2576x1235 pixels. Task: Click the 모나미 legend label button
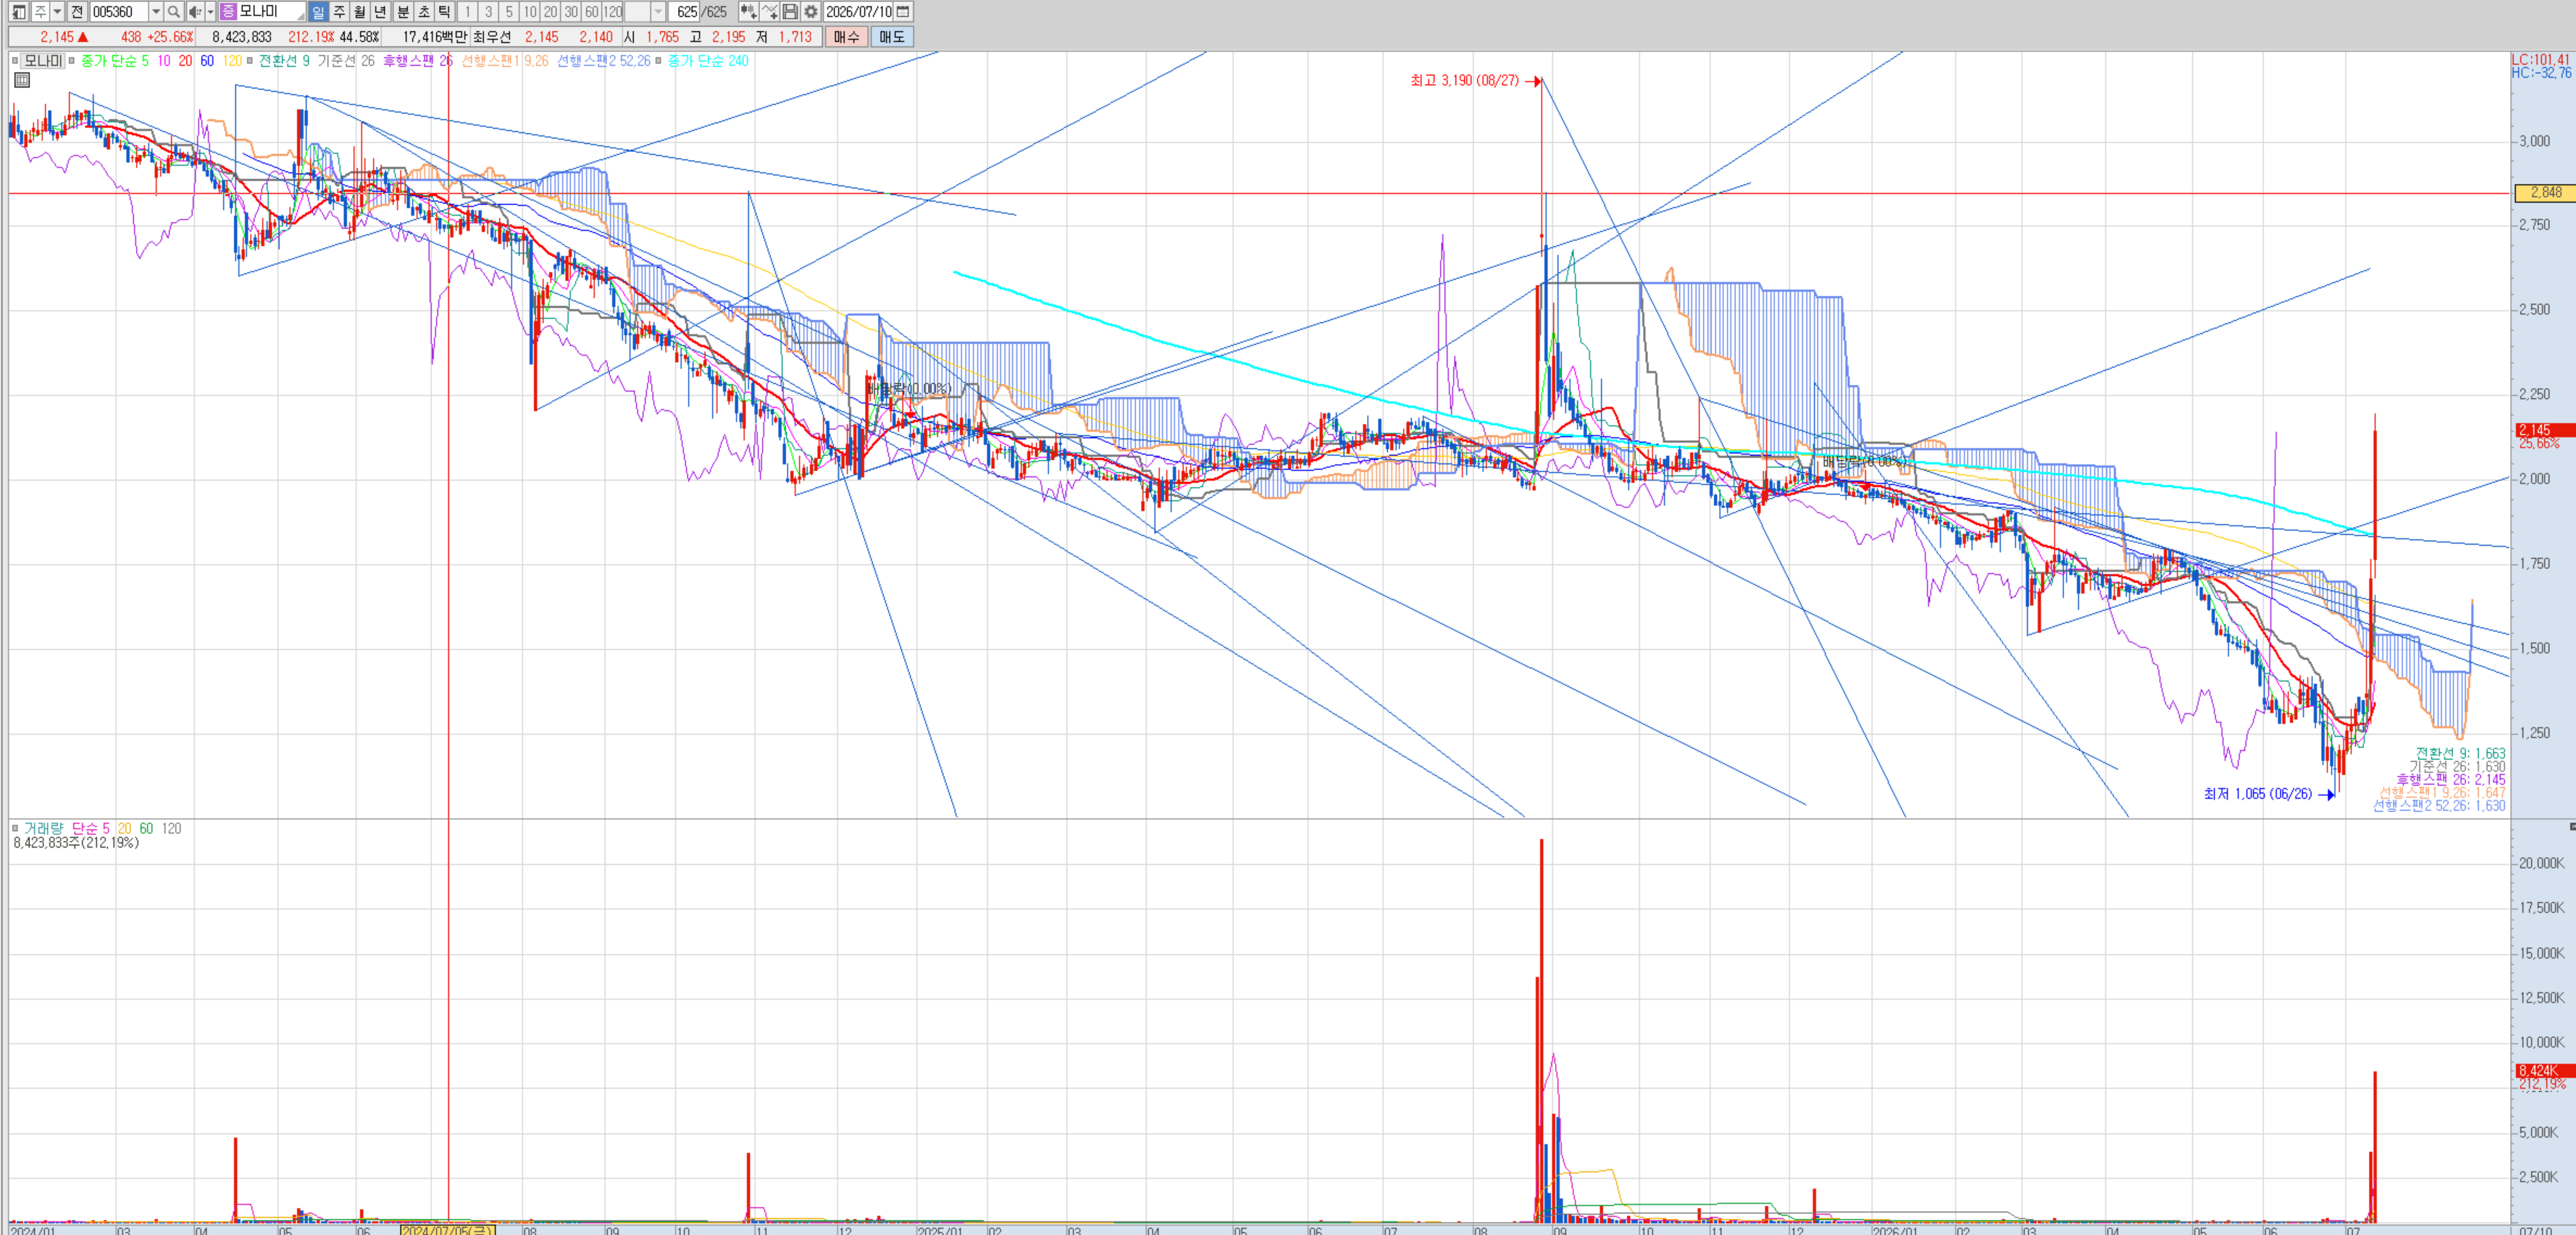click(x=43, y=61)
